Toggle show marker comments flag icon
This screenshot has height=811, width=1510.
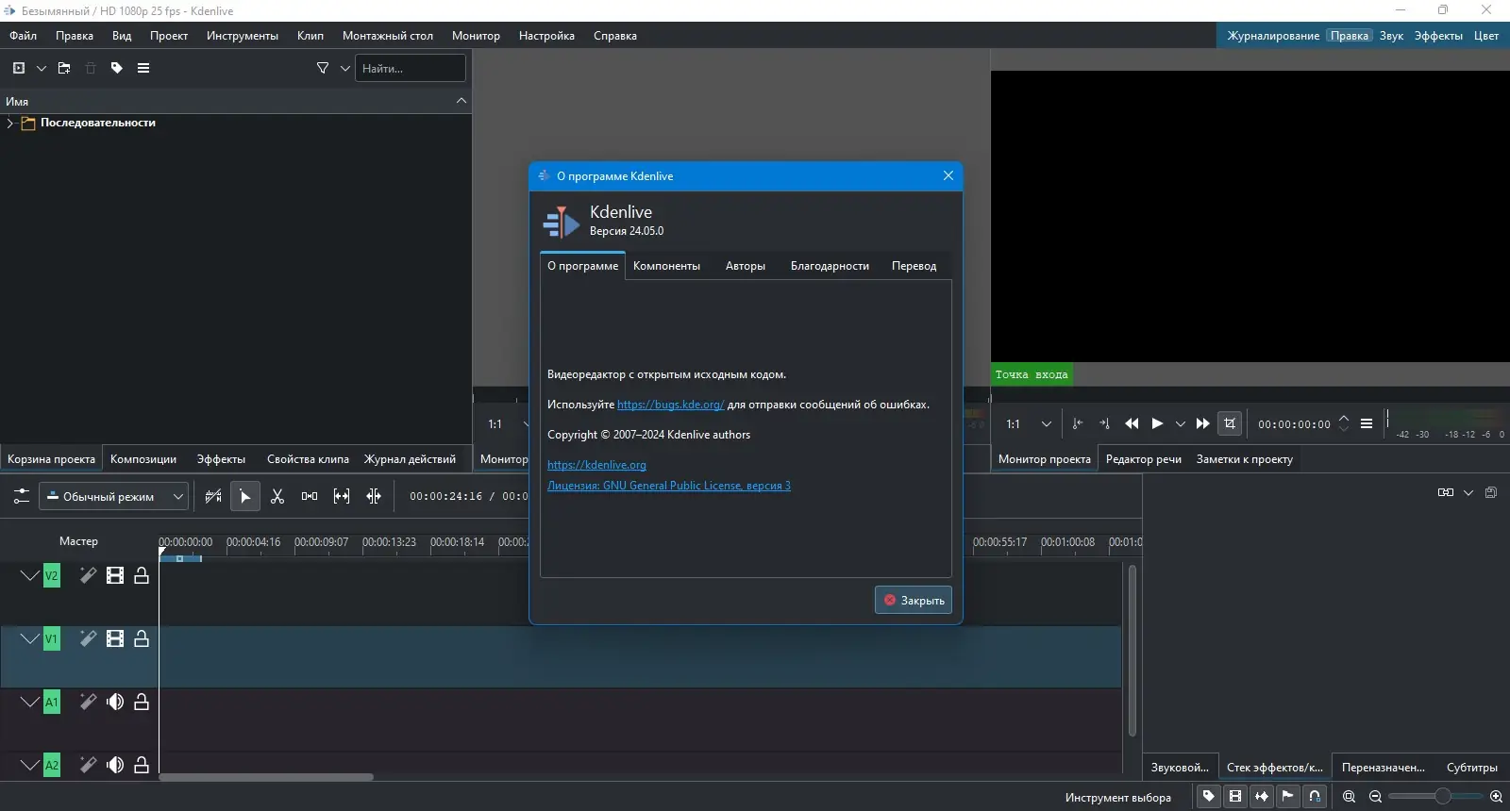pos(1288,797)
